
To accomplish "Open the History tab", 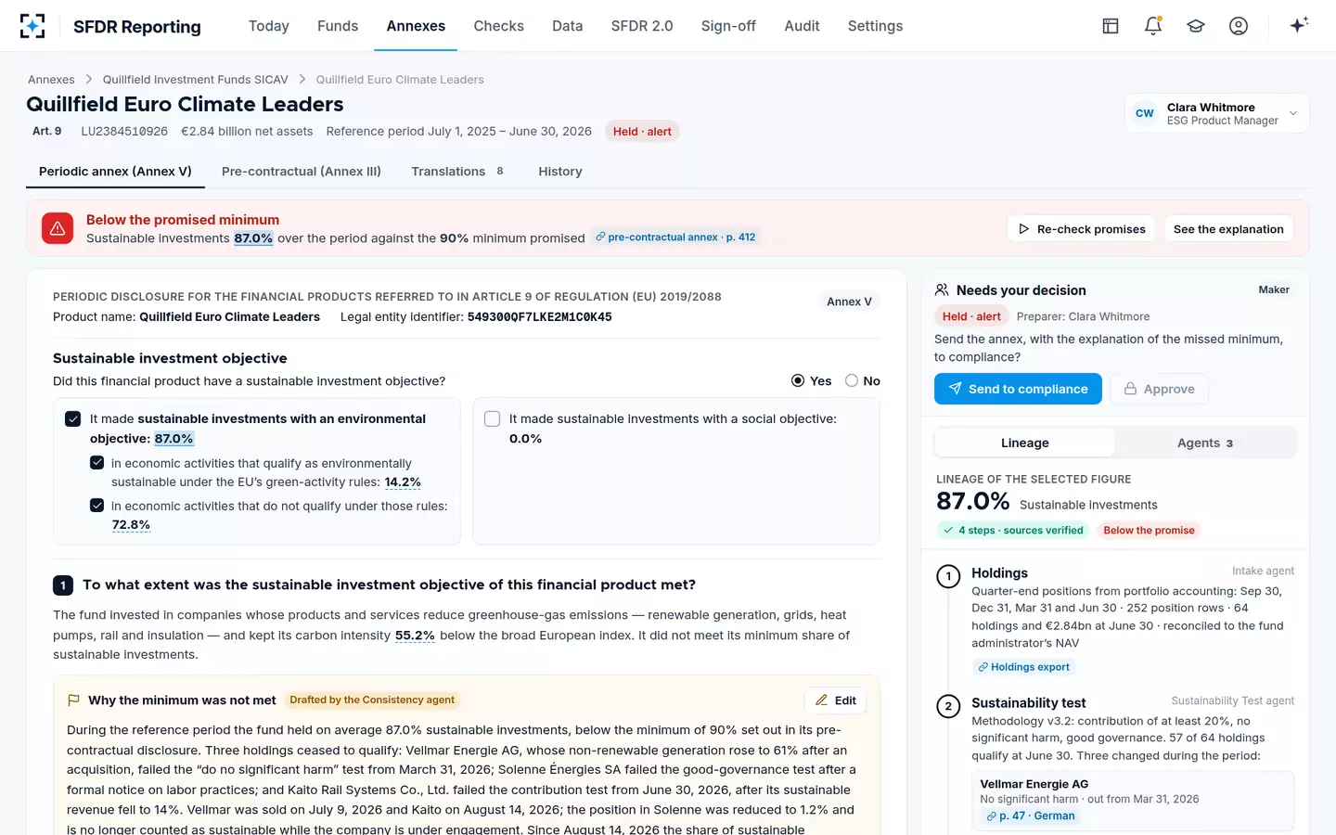I will 560,172.
